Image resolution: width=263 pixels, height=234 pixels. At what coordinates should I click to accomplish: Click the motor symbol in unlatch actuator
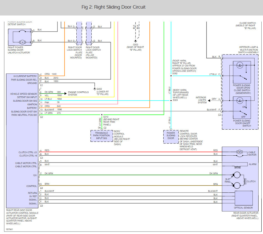[x=22, y=42]
